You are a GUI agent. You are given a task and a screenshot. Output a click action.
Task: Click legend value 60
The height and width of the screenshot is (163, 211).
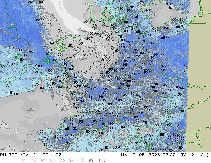(53, 160)
